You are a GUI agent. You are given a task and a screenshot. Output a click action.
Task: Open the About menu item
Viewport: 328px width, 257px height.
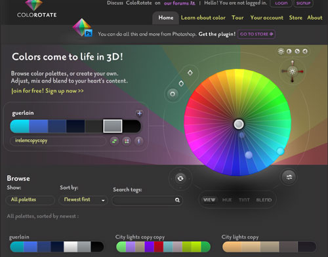315,18
